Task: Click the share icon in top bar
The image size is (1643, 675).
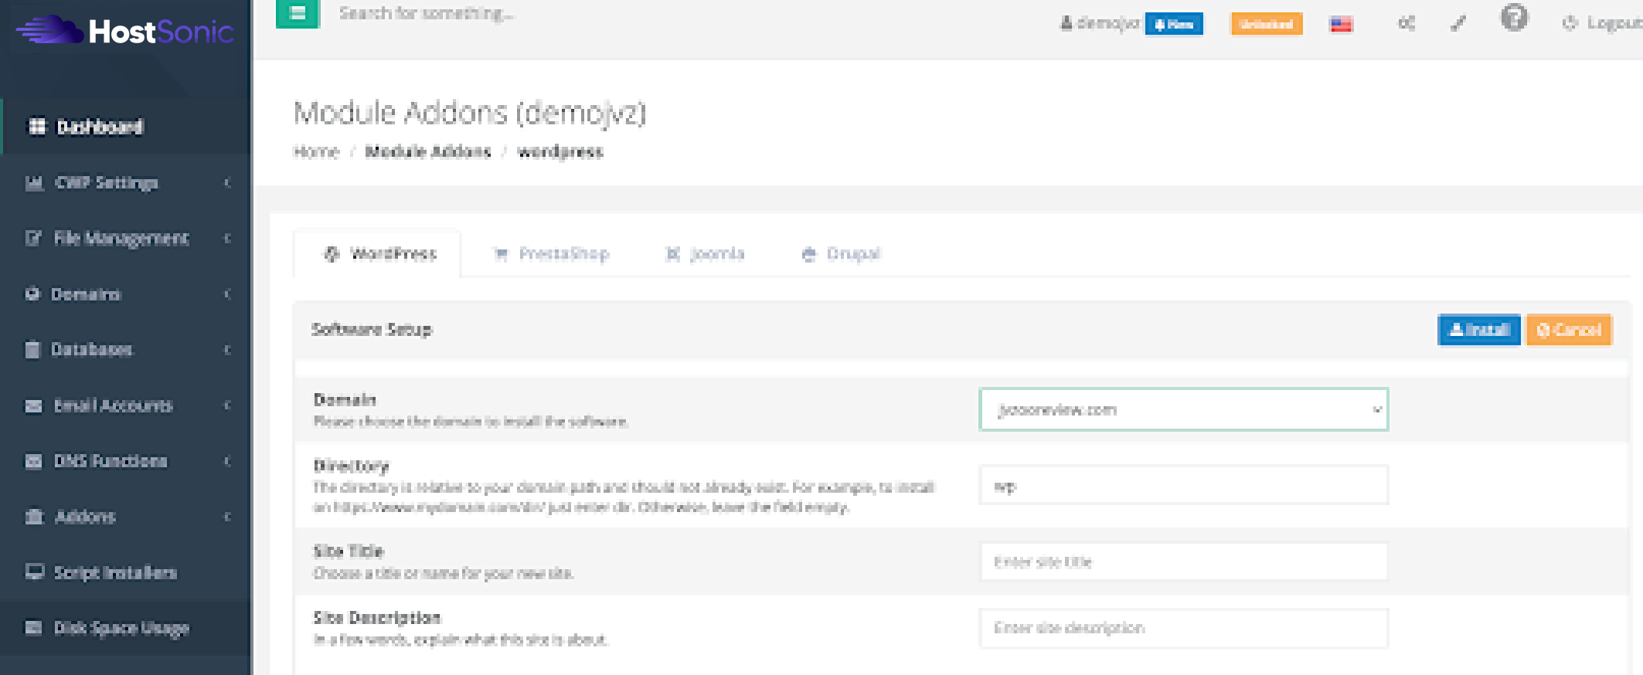Action: [x=1406, y=24]
